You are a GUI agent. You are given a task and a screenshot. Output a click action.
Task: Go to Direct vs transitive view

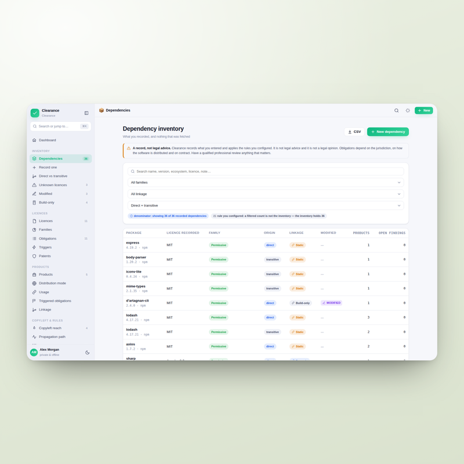tap(61, 176)
